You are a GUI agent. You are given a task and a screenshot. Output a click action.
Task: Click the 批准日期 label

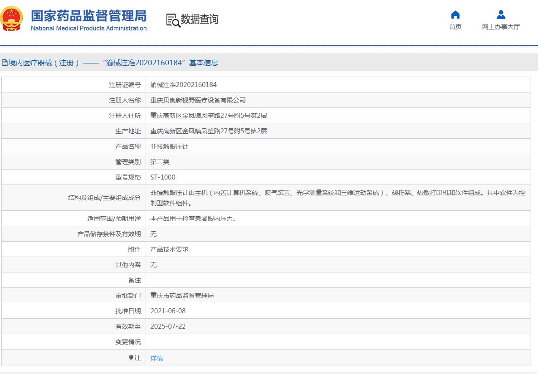[x=128, y=311]
